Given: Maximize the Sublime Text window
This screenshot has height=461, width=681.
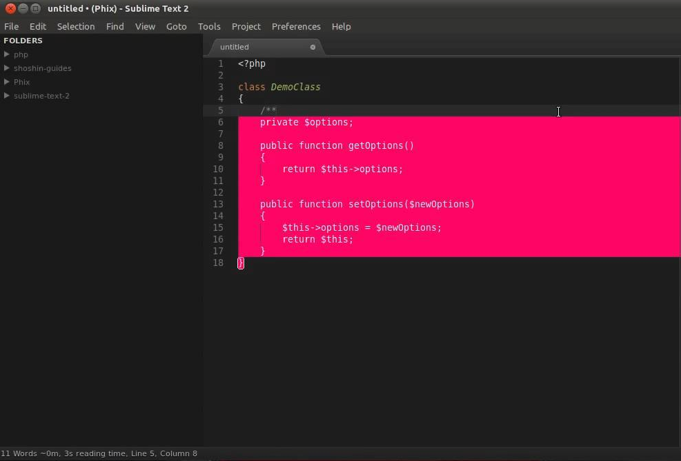Looking at the screenshot, I should pos(36,8).
